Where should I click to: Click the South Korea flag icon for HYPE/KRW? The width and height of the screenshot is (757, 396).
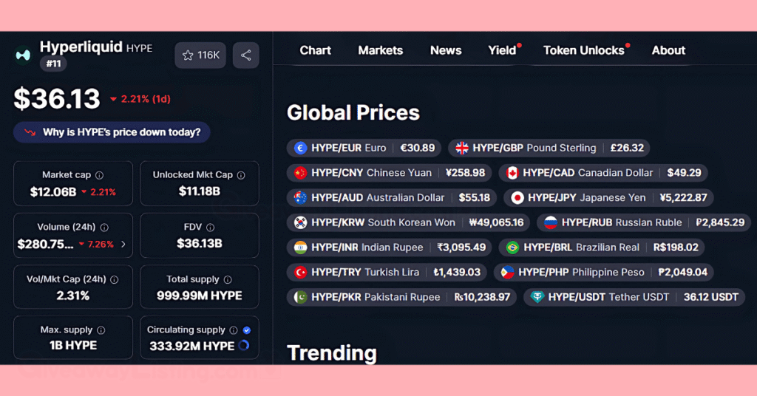click(x=300, y=222)
